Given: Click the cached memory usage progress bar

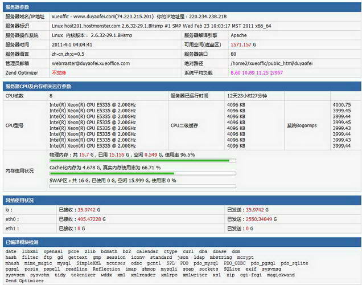Looking at the screenshot, I should pyautogui.click(x=143, y=173).
